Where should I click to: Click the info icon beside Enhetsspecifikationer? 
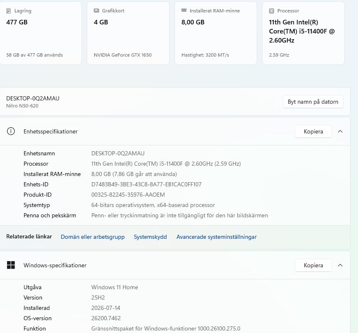(11, 131)
